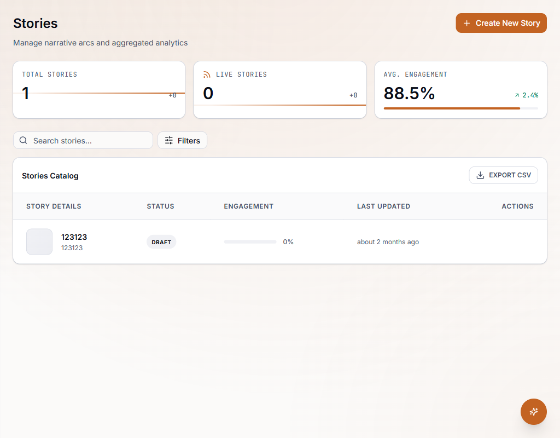Click the 2.4% change indicator
This screenshot has height=438, width=560.
pos(527,95)
